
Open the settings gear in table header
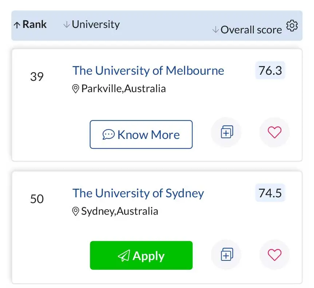[292, 25]
